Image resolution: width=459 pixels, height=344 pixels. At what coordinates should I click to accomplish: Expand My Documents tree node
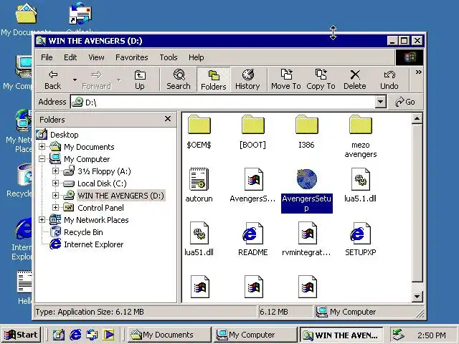point(42,146)
